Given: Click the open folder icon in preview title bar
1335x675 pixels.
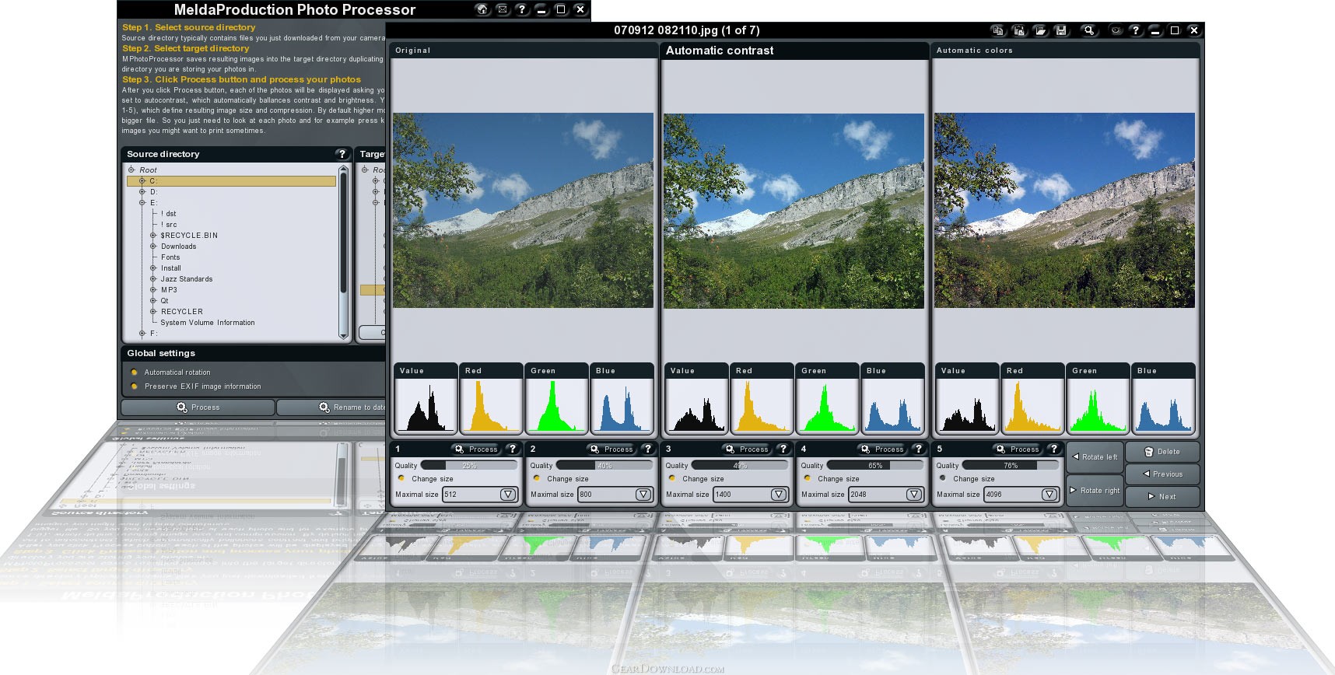Looking at the screenshot, I should [1040, 30].
